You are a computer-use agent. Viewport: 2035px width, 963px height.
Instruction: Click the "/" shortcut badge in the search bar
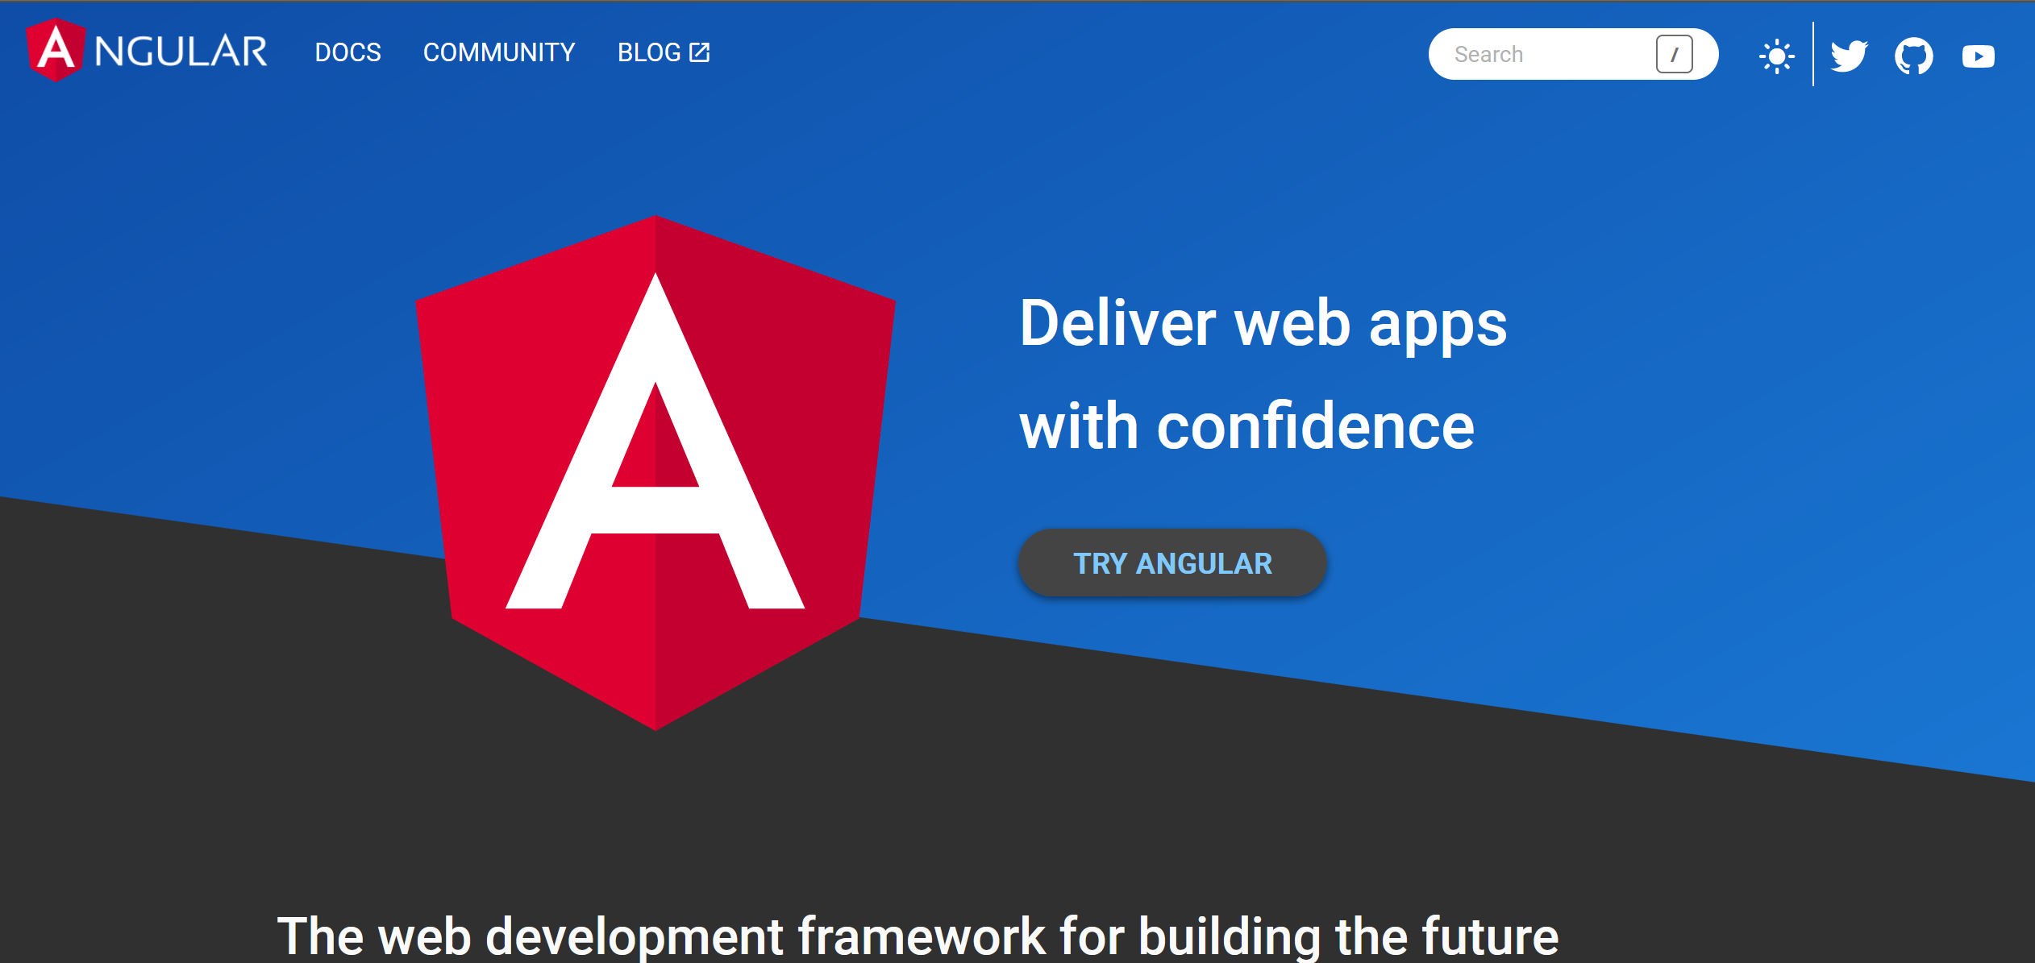[x=1675, y=54]
